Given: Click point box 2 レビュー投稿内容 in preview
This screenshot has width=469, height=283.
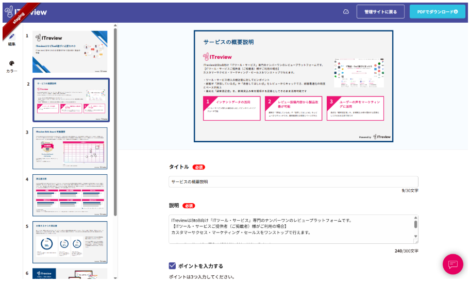Looking at the screenshot, I should [x=293, y=108].
